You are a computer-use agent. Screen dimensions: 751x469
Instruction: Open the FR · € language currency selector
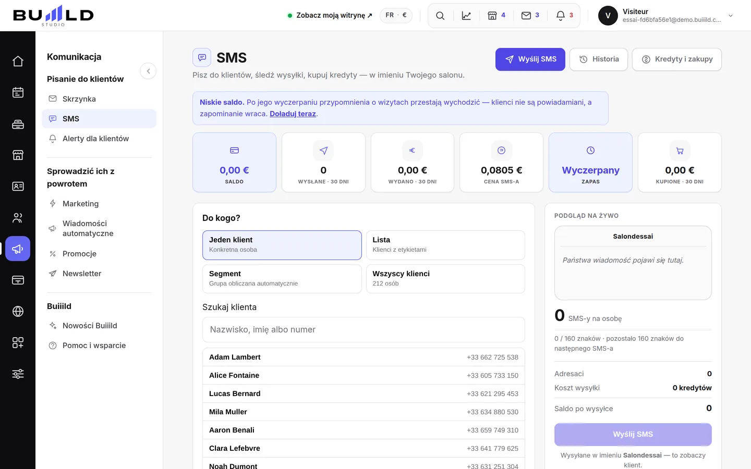pos(396,15)
